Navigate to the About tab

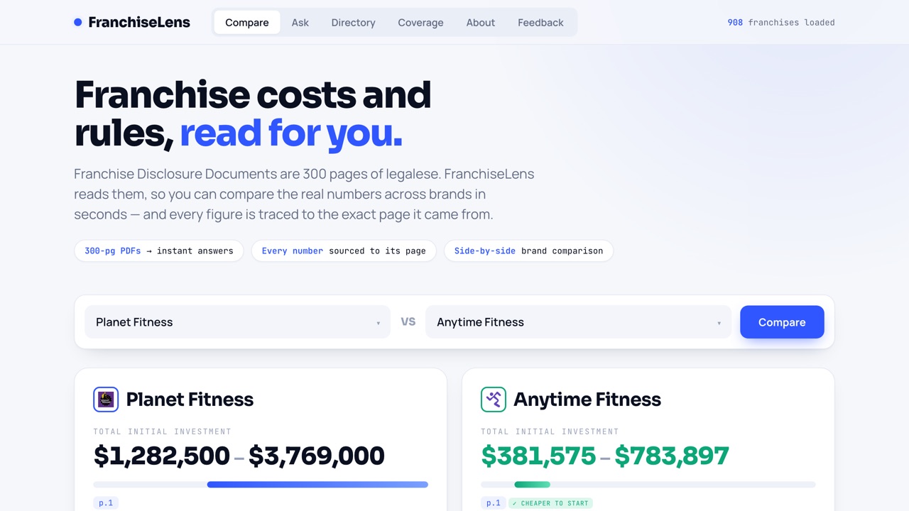481,23
